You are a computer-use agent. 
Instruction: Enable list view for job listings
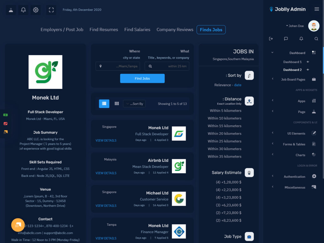tap(104, 103)
